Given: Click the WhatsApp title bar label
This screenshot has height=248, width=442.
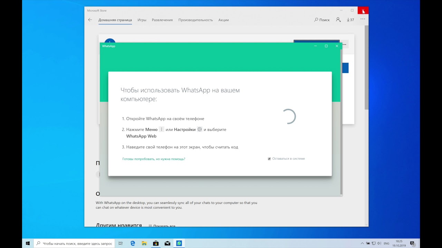Looking at the screenshot, I should tap(108, 46).
